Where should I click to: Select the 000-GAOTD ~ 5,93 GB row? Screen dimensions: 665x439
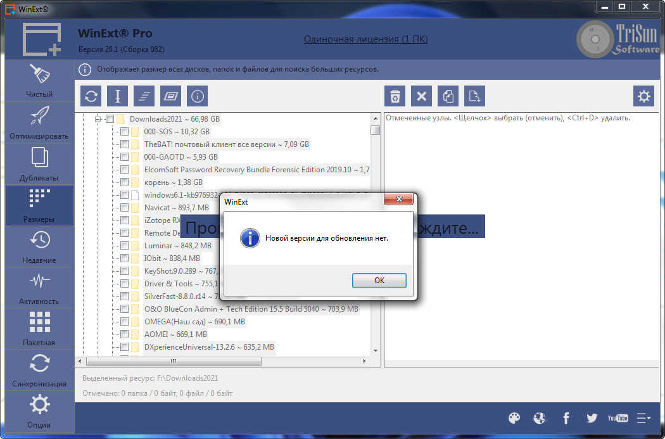click(180, 157)
